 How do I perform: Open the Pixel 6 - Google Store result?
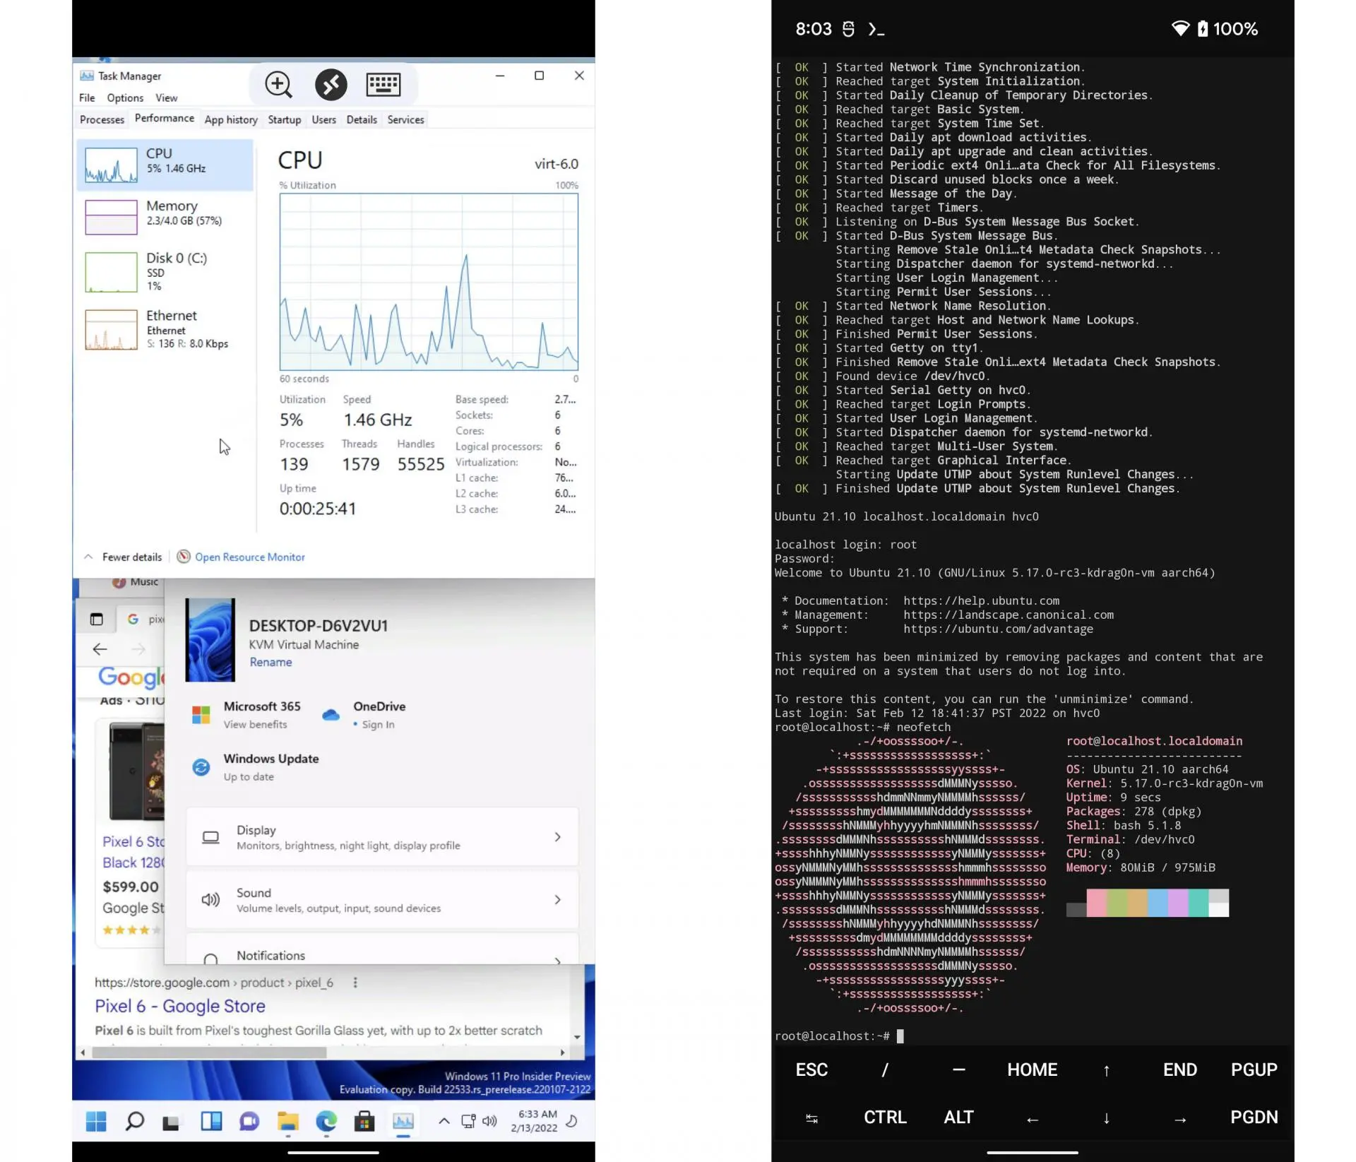180,1006
